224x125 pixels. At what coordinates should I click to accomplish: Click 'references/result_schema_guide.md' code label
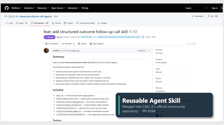click(x=70, y=102)
